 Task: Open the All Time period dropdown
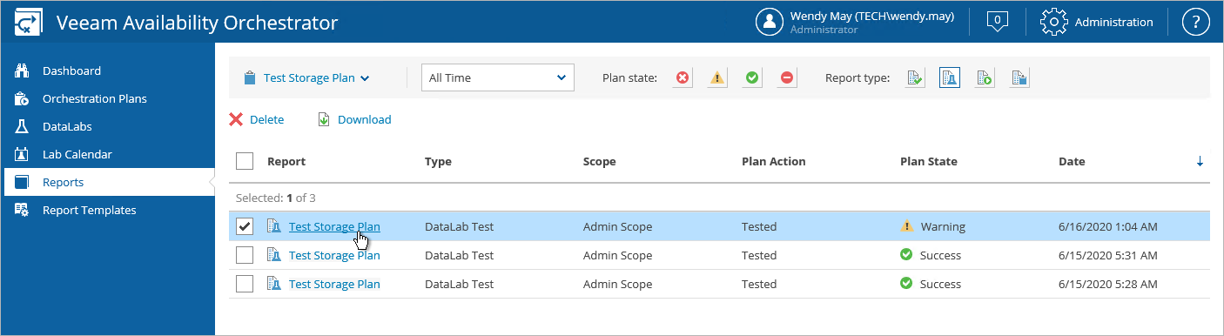498,77
